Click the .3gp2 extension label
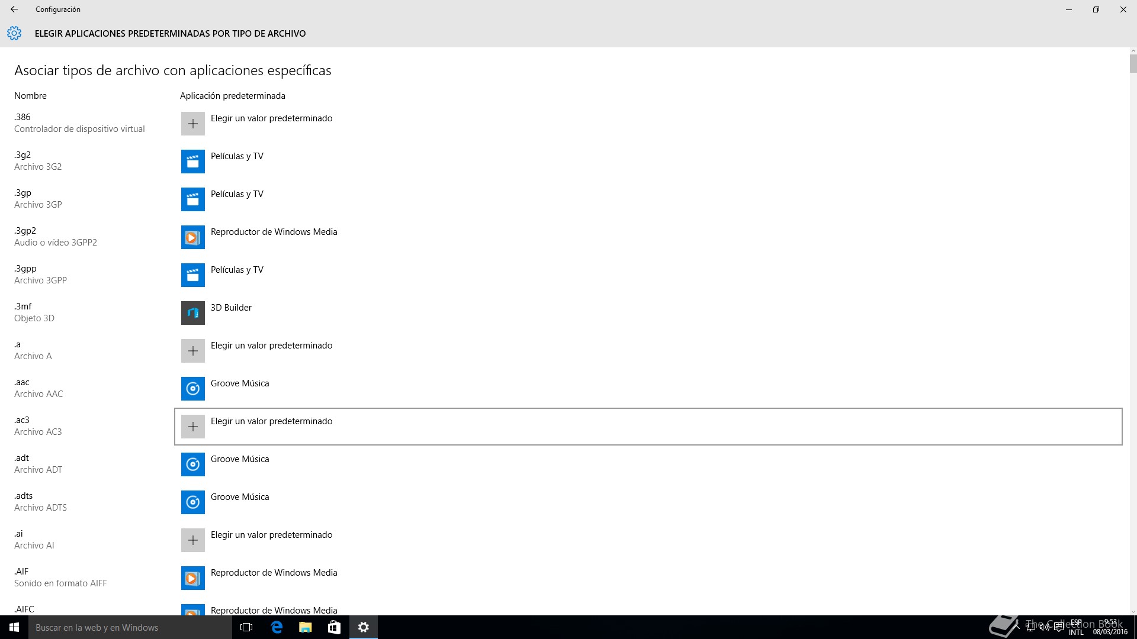This screenshot has height=639, width=1137. pyautogui.click(x=25, y=231)
